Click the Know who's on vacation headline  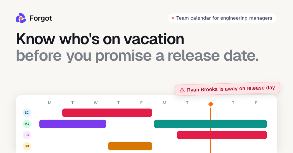coord(100,39)
